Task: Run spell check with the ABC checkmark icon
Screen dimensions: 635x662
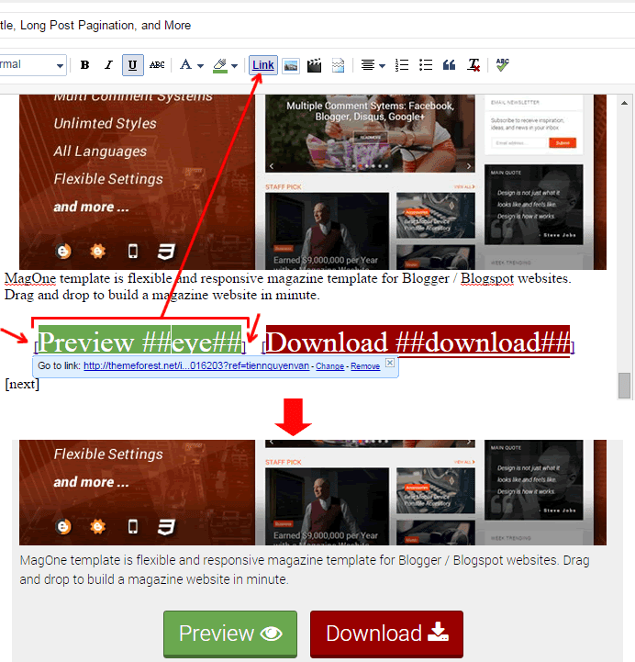Action: click(503, 64)
